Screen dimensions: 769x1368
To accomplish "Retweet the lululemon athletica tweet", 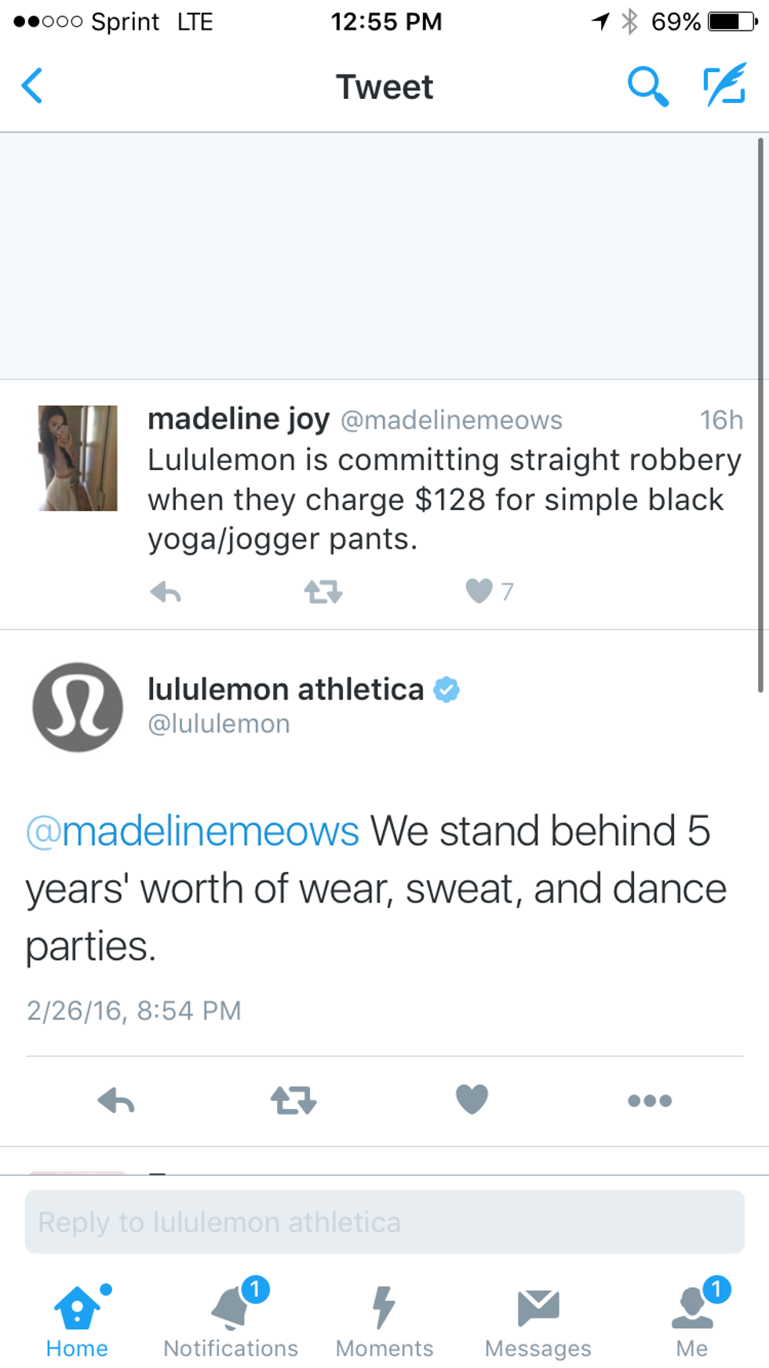I will click(x=293, y=1100).
